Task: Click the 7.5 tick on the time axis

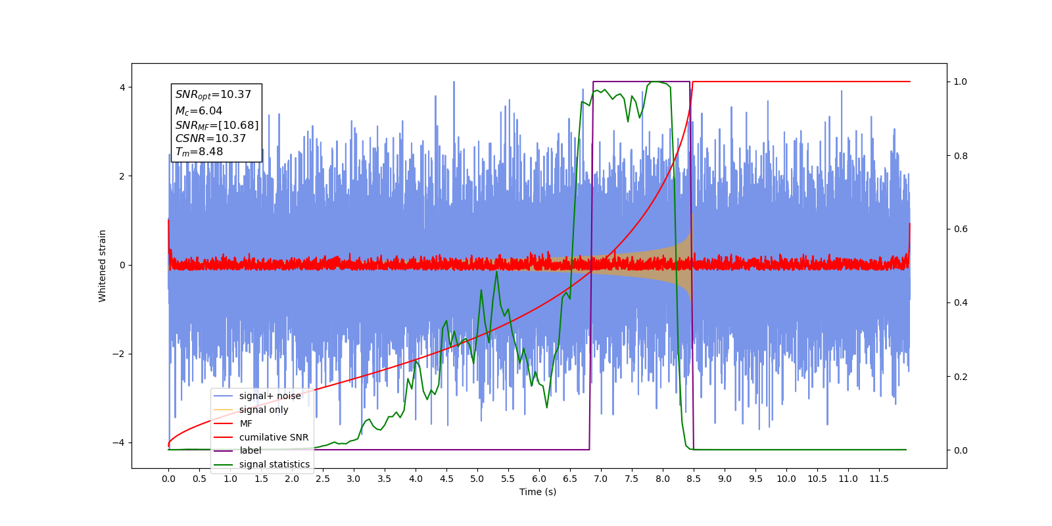Action: (x=632, y=479)
